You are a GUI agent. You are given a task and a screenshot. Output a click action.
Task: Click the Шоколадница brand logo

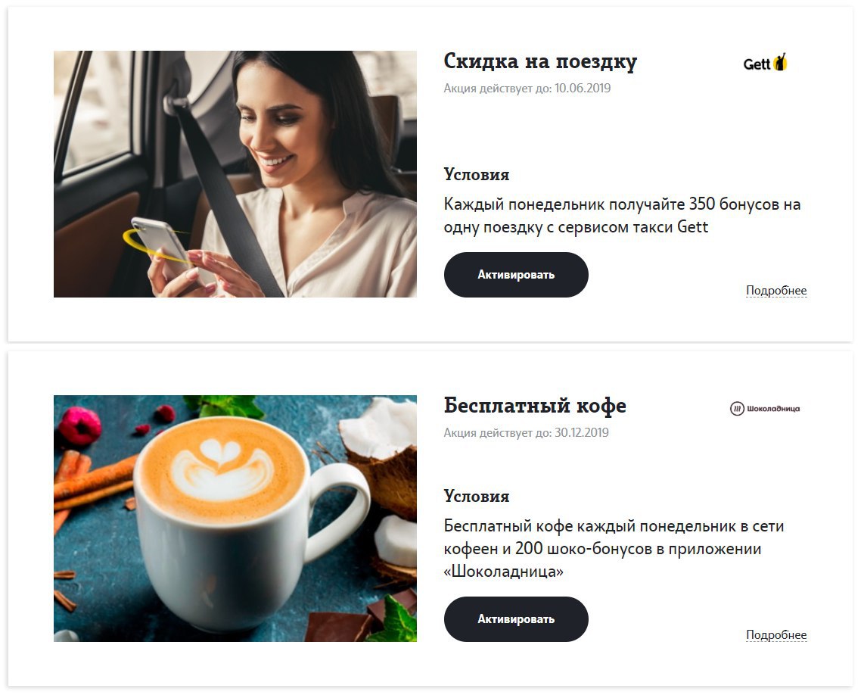point(765,409)
